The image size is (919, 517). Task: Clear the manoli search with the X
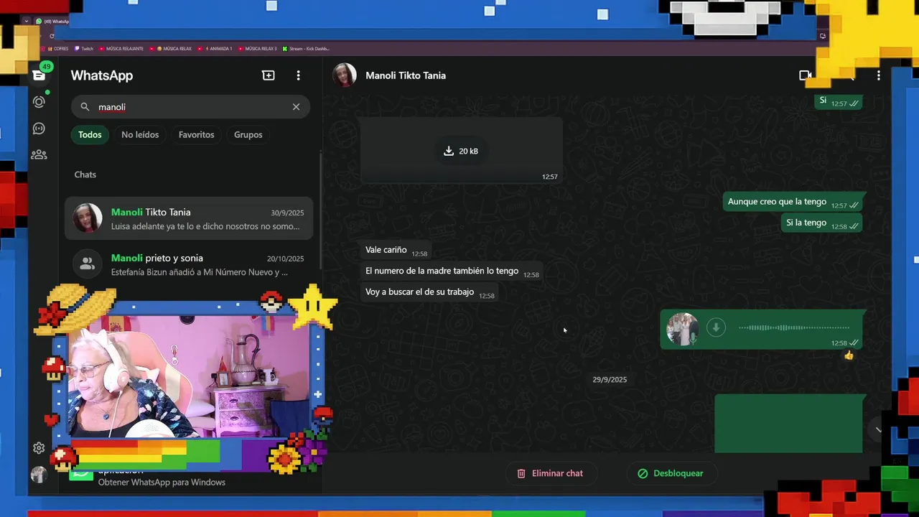point(296,107)
